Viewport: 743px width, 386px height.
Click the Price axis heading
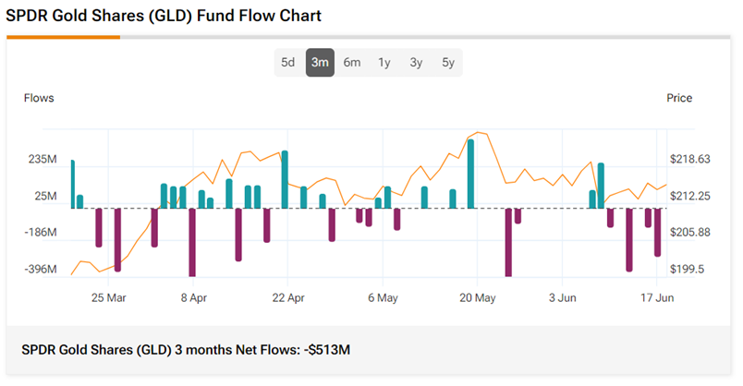679,98
